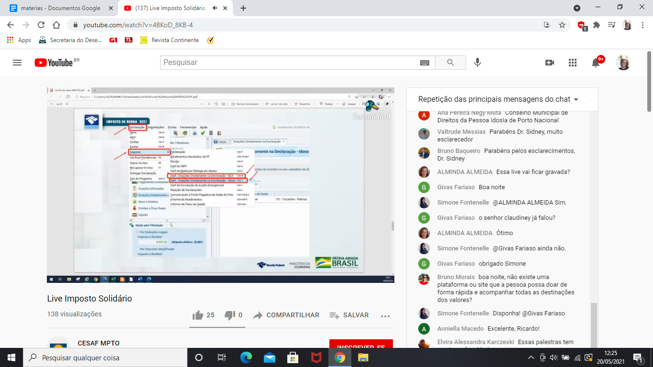Open the Mail app on the taskbar
The width and height of the screenshot is (653, 367).
coord(270,357)
